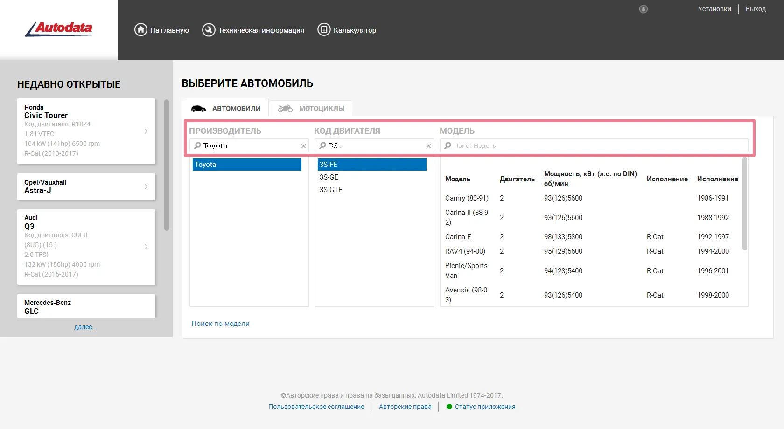The width and height of the screenshot is (784, 429).
Task: Click the recently opened list scrollbar
Action: pos(167,165)
